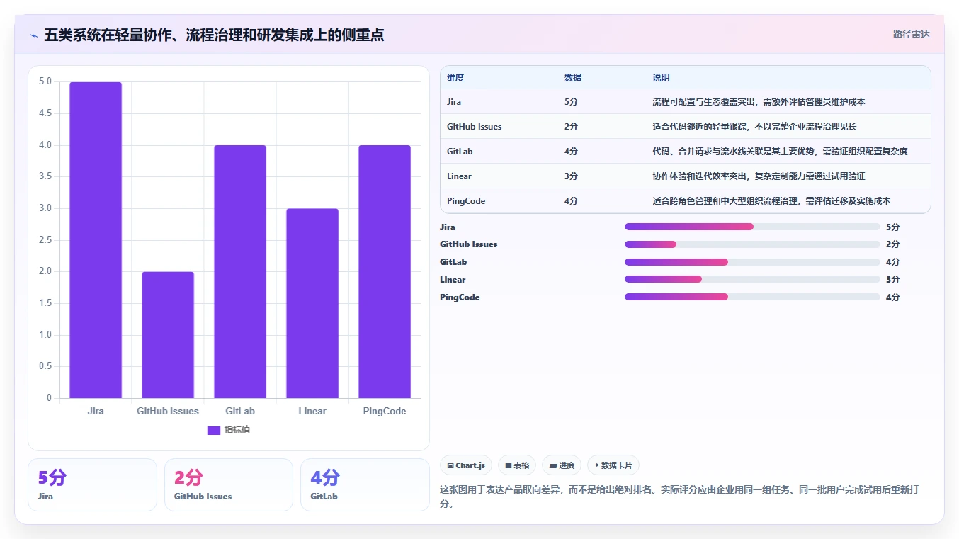The height and width of the screenshot is (539, 959).
Task: Click the 2分 cell in GitHub Issues row
Action: (x=571, y=127)
